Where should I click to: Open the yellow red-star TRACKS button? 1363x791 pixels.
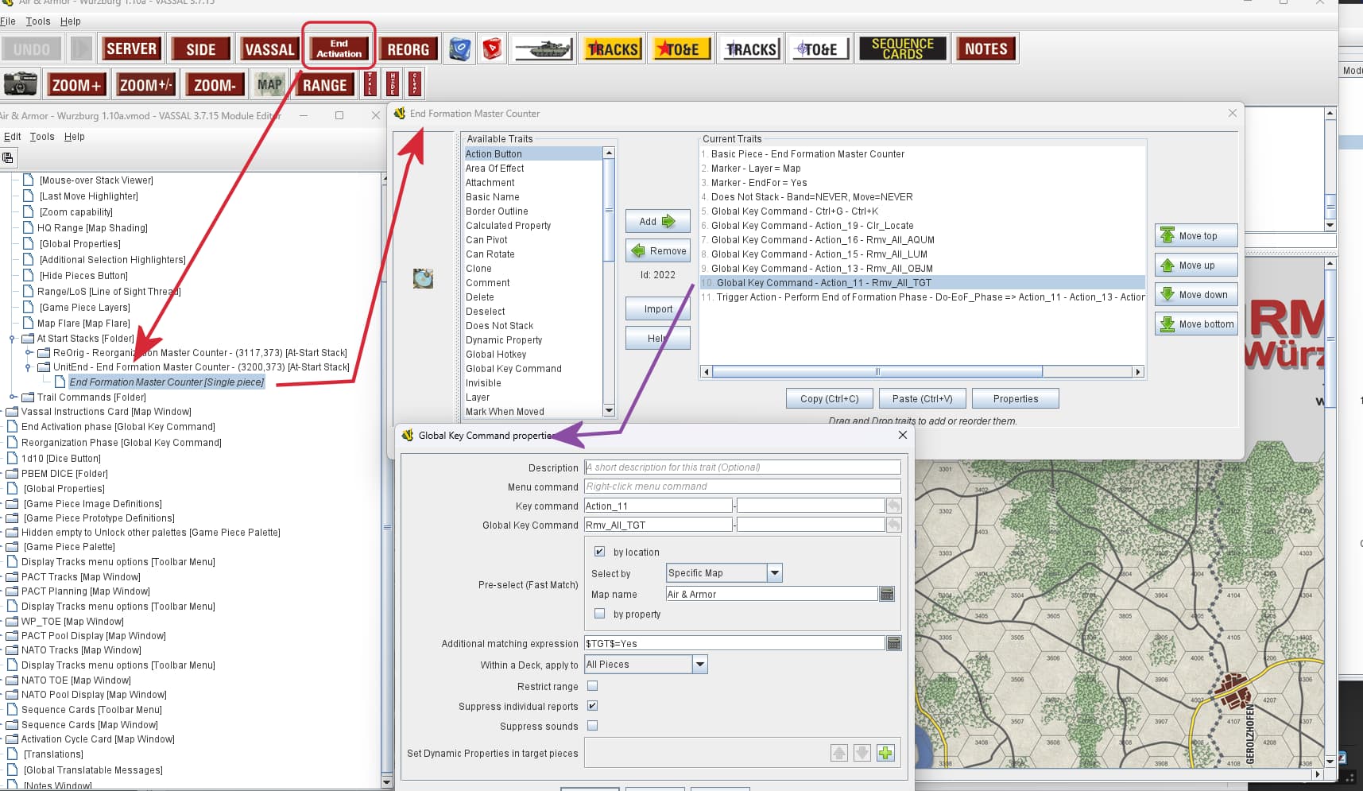coord(613,48)
